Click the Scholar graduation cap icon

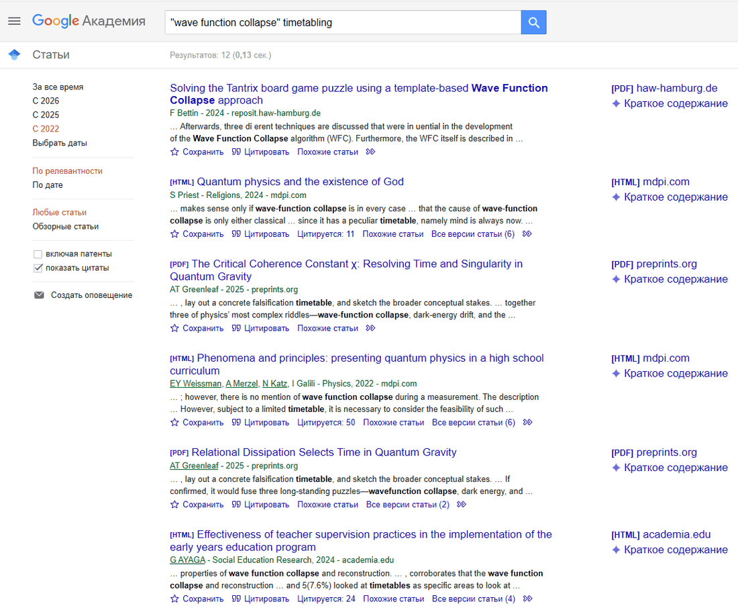[x=15, y=54]
